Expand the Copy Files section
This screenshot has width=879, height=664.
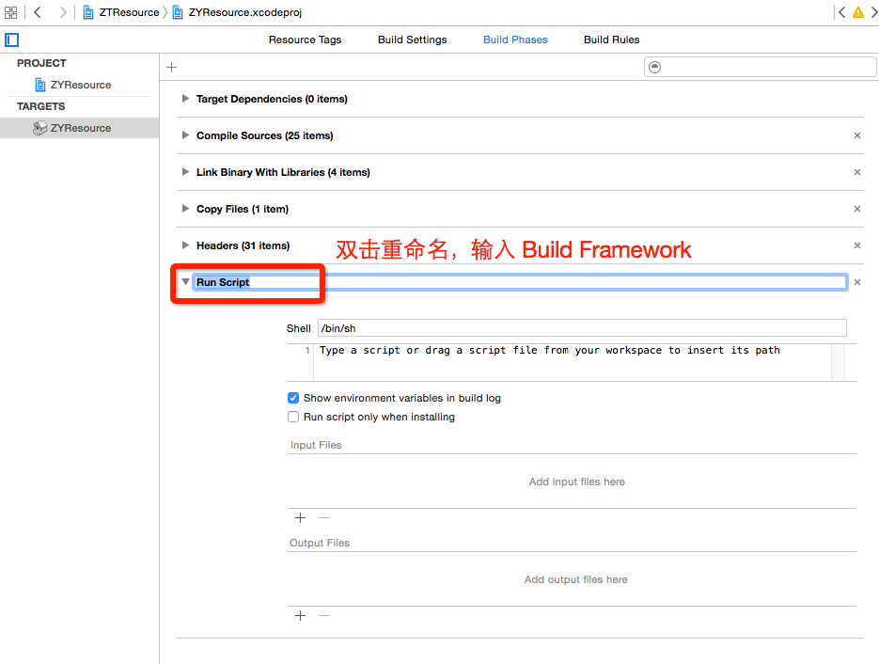[185, 209]
